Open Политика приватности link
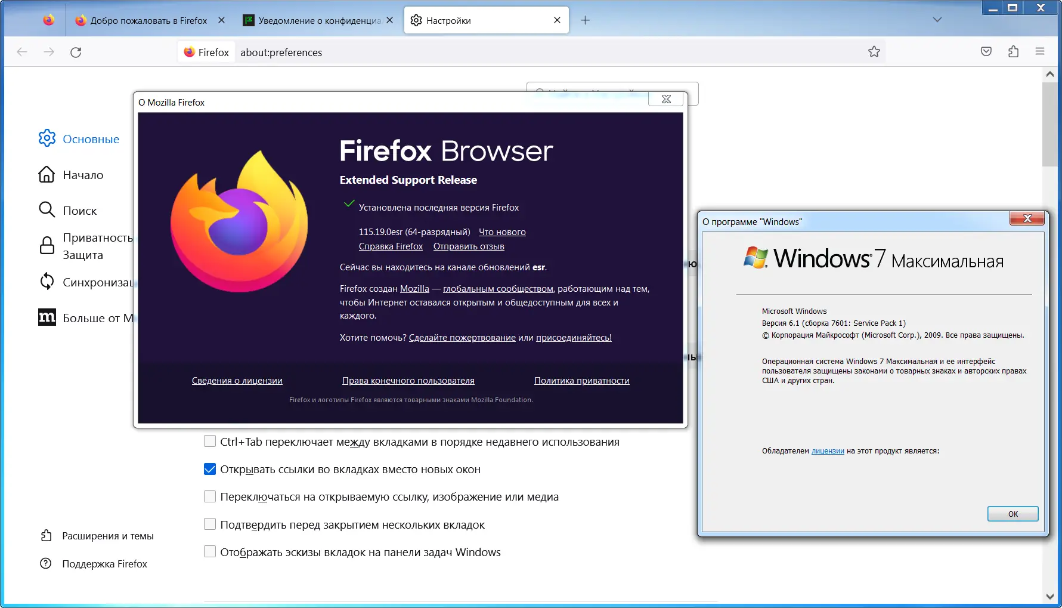This screenshot has height=608, width=1062. tap(582, 380)
